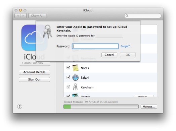Go back with left arrow button
This screenshot has width=176, height=131.
[17, 16]
